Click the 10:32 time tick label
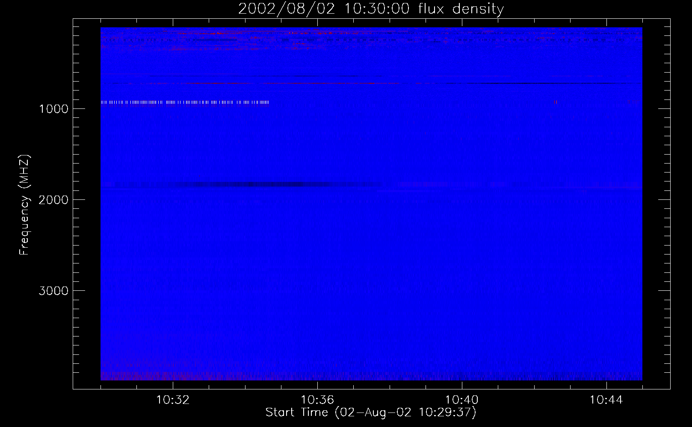 point(173,400)
